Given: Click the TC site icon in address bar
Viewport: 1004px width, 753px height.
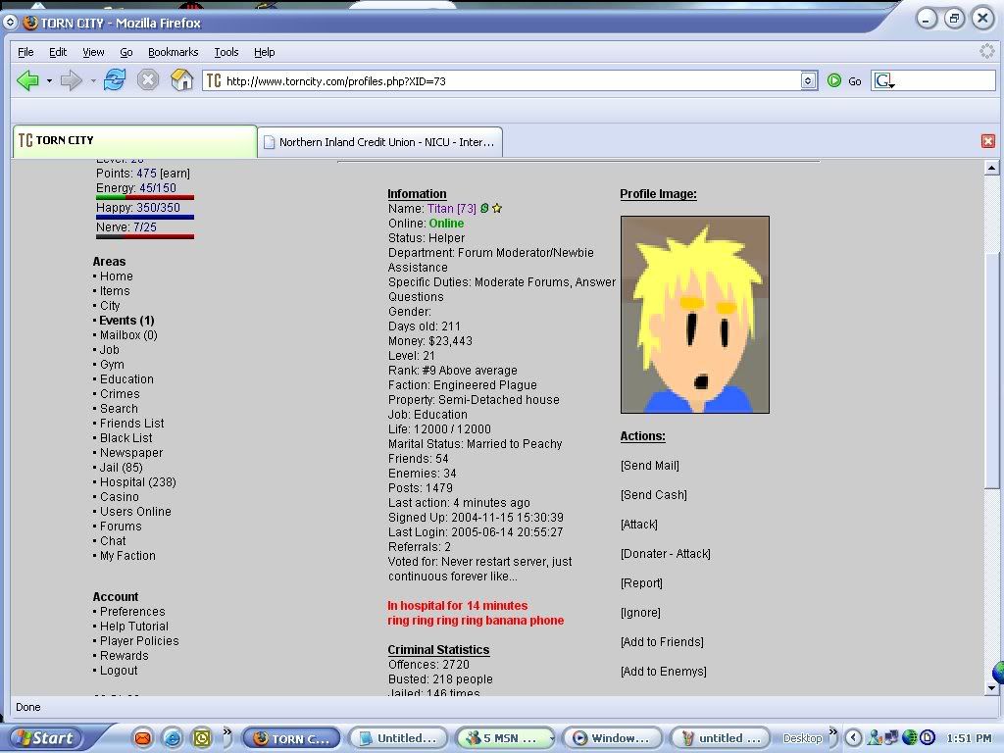Looking at the screenshot, I should coord(214,80).
